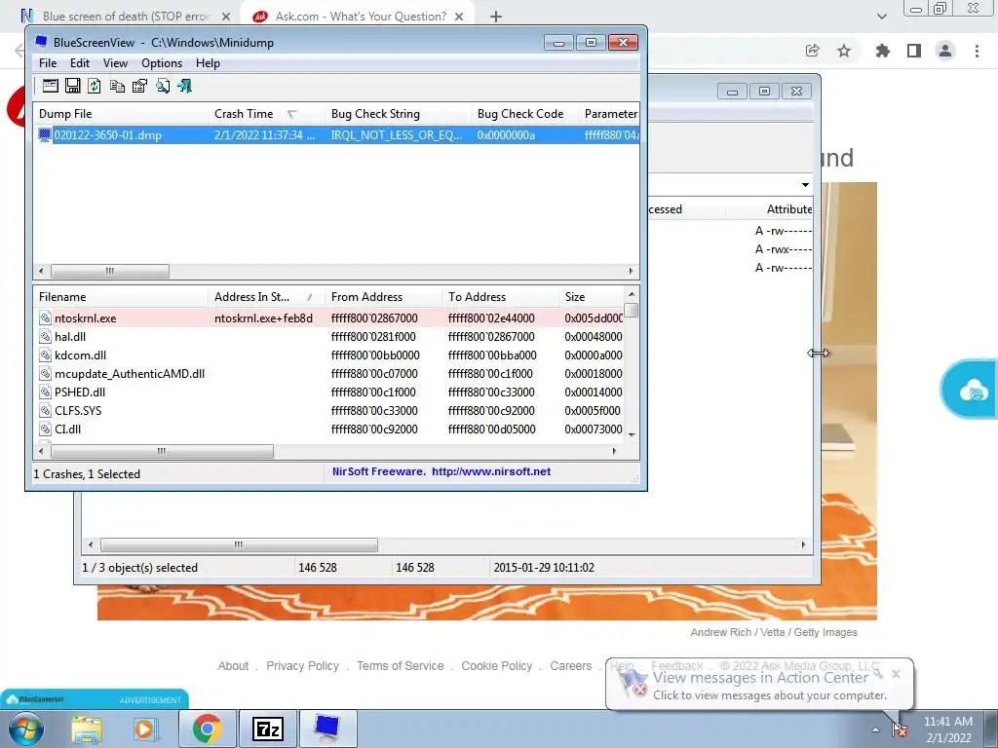Switch to the Blue screen of death tab
This screenshot has width=998, height=748.
point(127,17)
